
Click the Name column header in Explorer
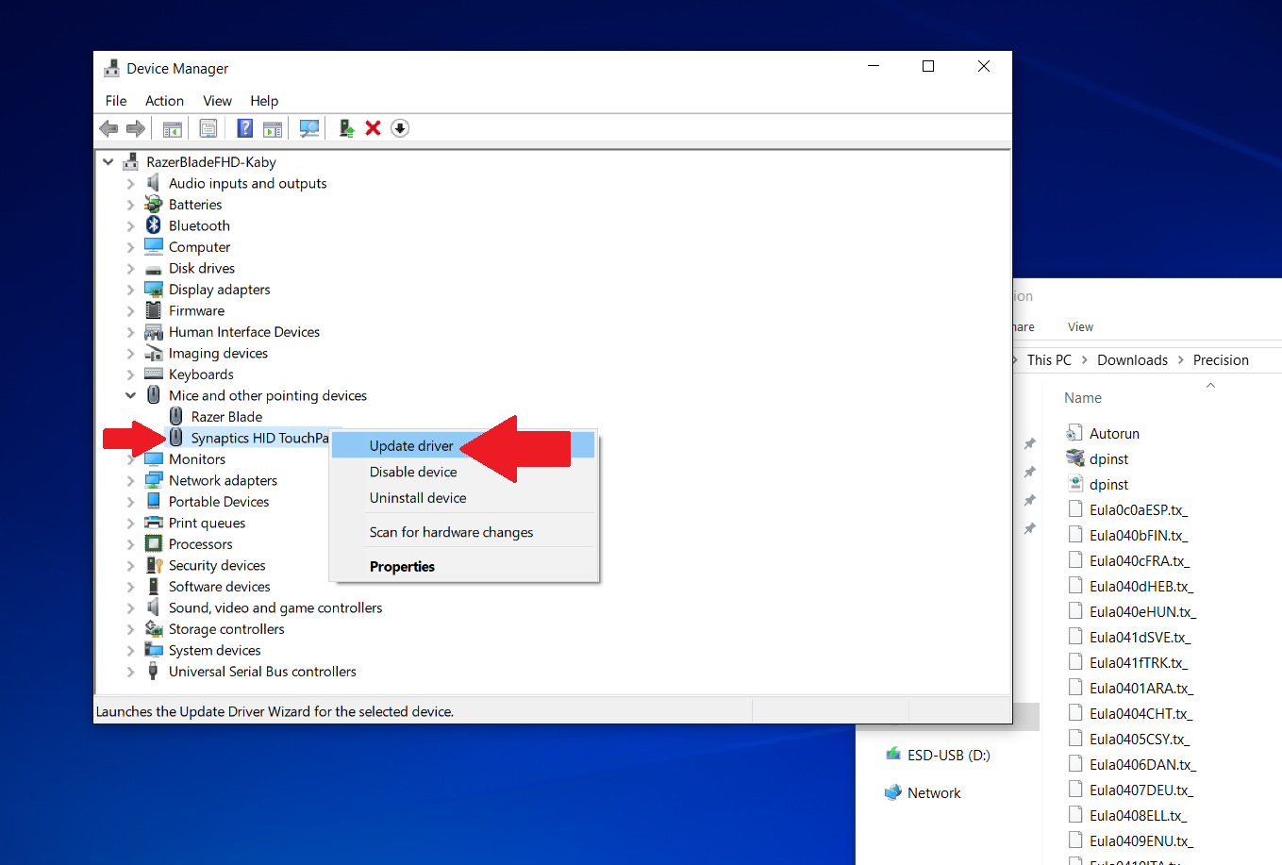(x=1082, y=398)
